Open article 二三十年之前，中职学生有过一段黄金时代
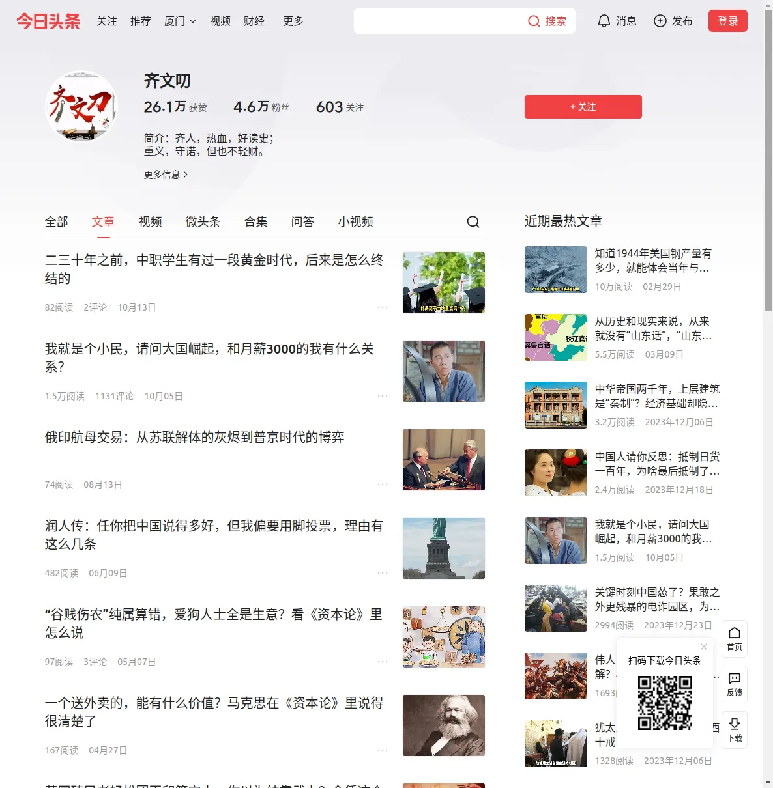Image resolution: width=773 pixels, height=788 pixels. [214, 269]
